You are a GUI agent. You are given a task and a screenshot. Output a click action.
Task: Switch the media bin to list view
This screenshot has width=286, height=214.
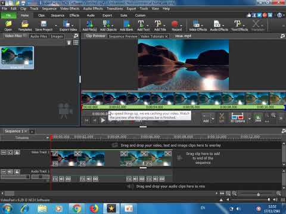point(76,43)
